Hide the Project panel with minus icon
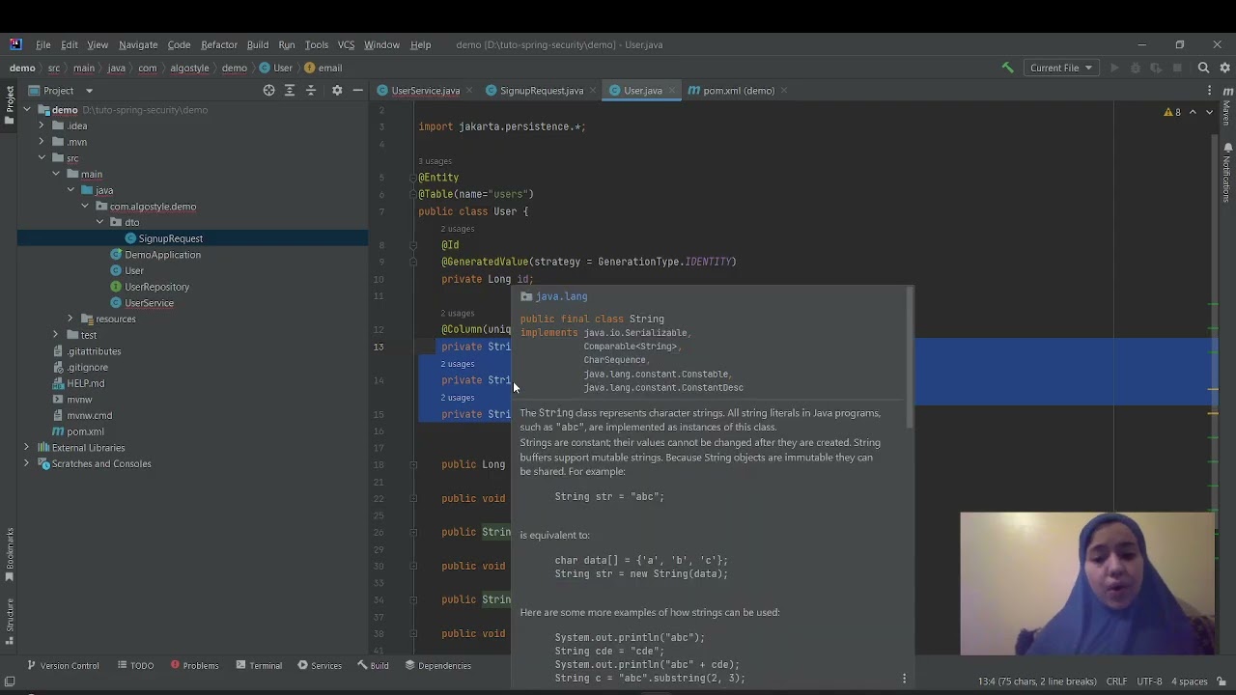 357,91
